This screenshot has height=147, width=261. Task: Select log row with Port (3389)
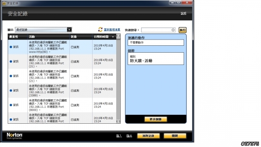62,91
